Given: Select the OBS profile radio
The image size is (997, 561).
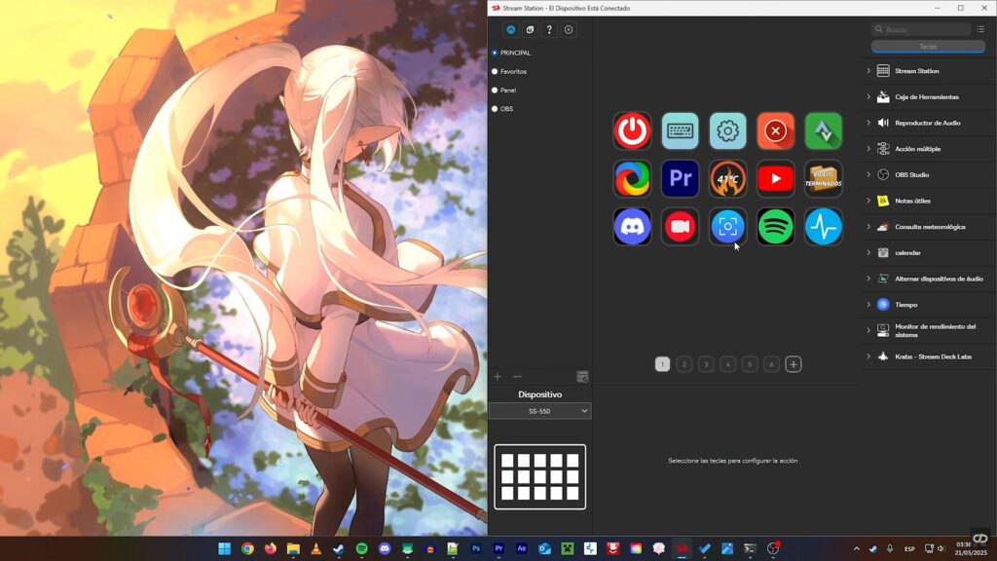Looking at the screenshot, I should point(495,109).
